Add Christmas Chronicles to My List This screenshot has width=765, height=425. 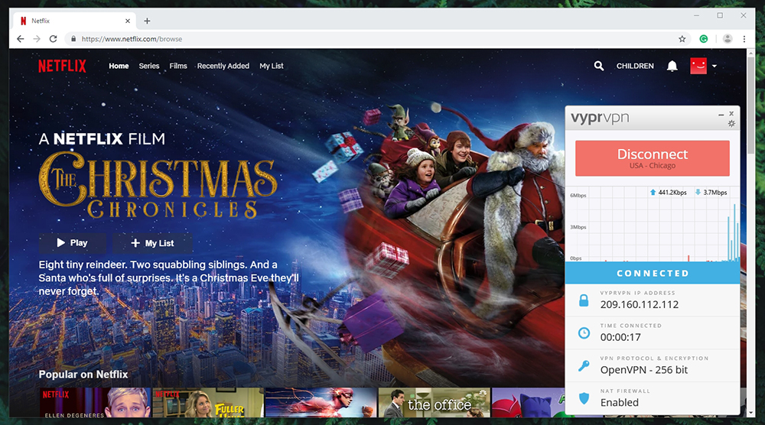pos(152,243)
